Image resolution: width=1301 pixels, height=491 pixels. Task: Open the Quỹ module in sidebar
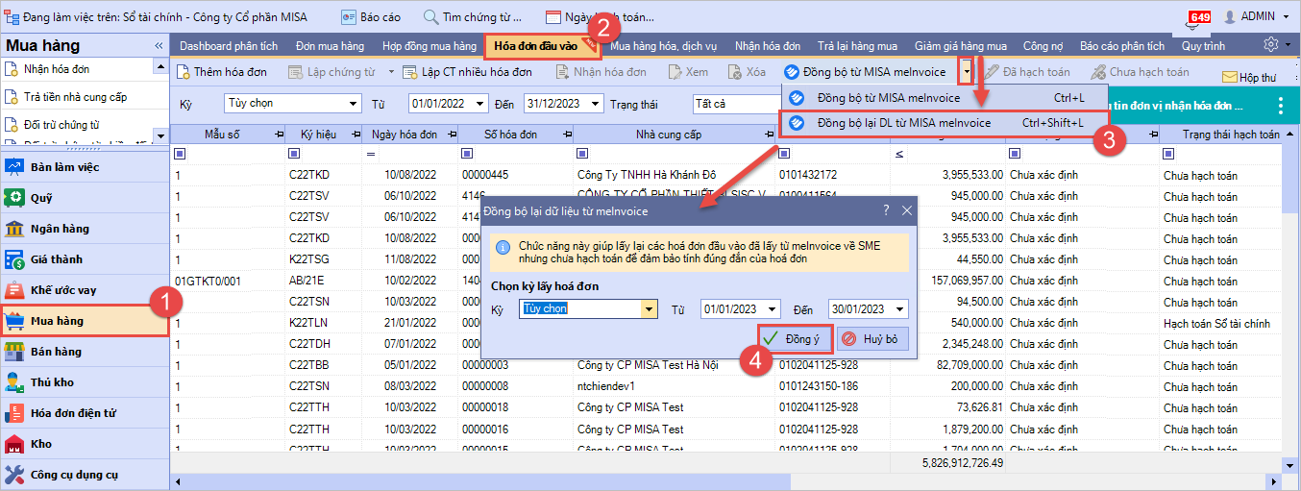point(40,198)
